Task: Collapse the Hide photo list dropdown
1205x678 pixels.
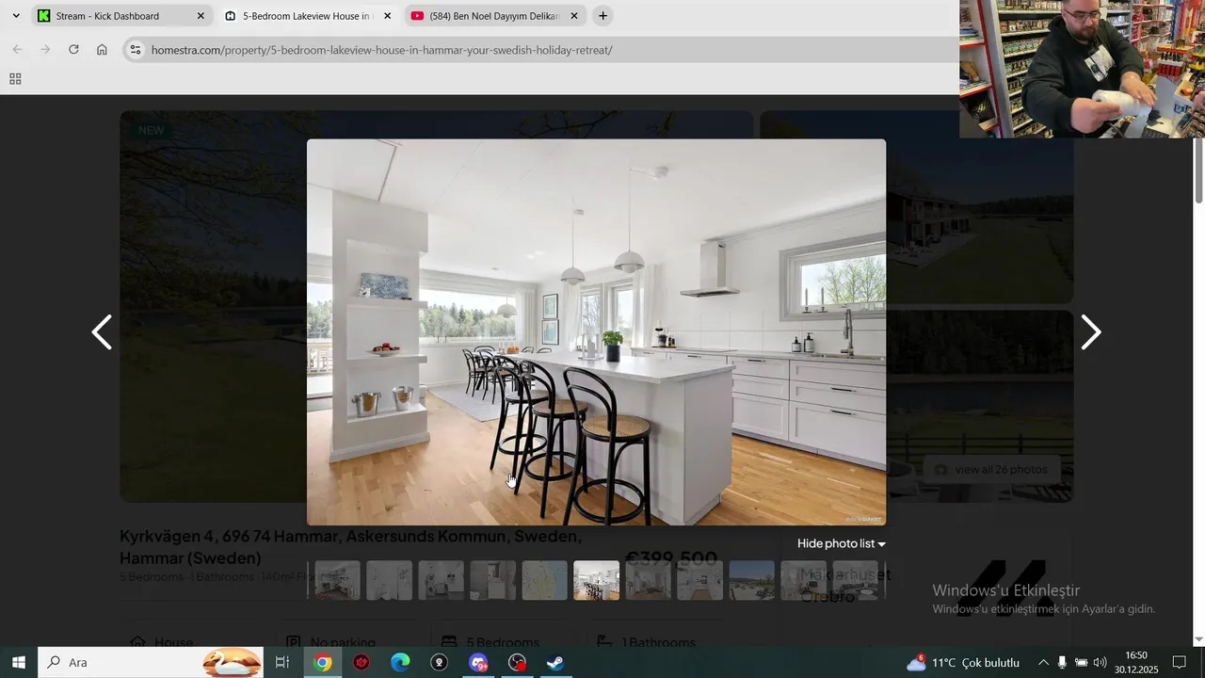Action: click(x=841, y=543)
